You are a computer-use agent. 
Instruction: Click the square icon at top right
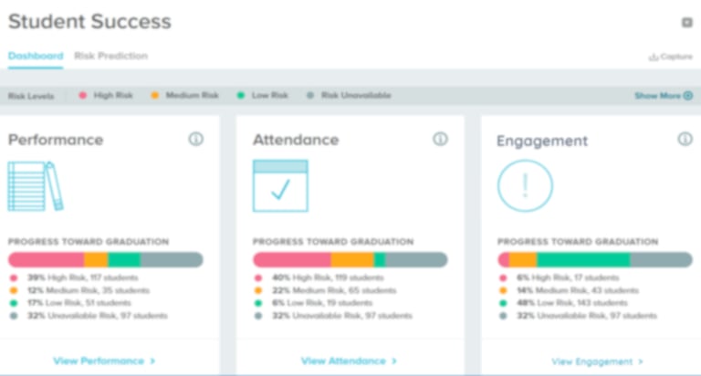point(686,23)
